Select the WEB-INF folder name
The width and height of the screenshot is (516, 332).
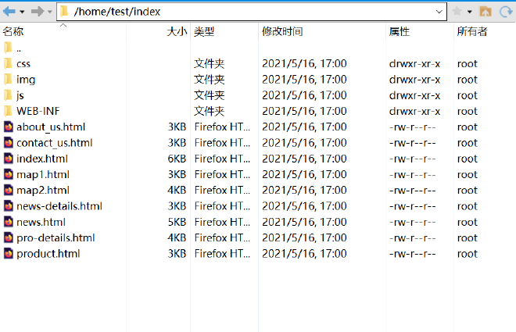tap(38, 111)
